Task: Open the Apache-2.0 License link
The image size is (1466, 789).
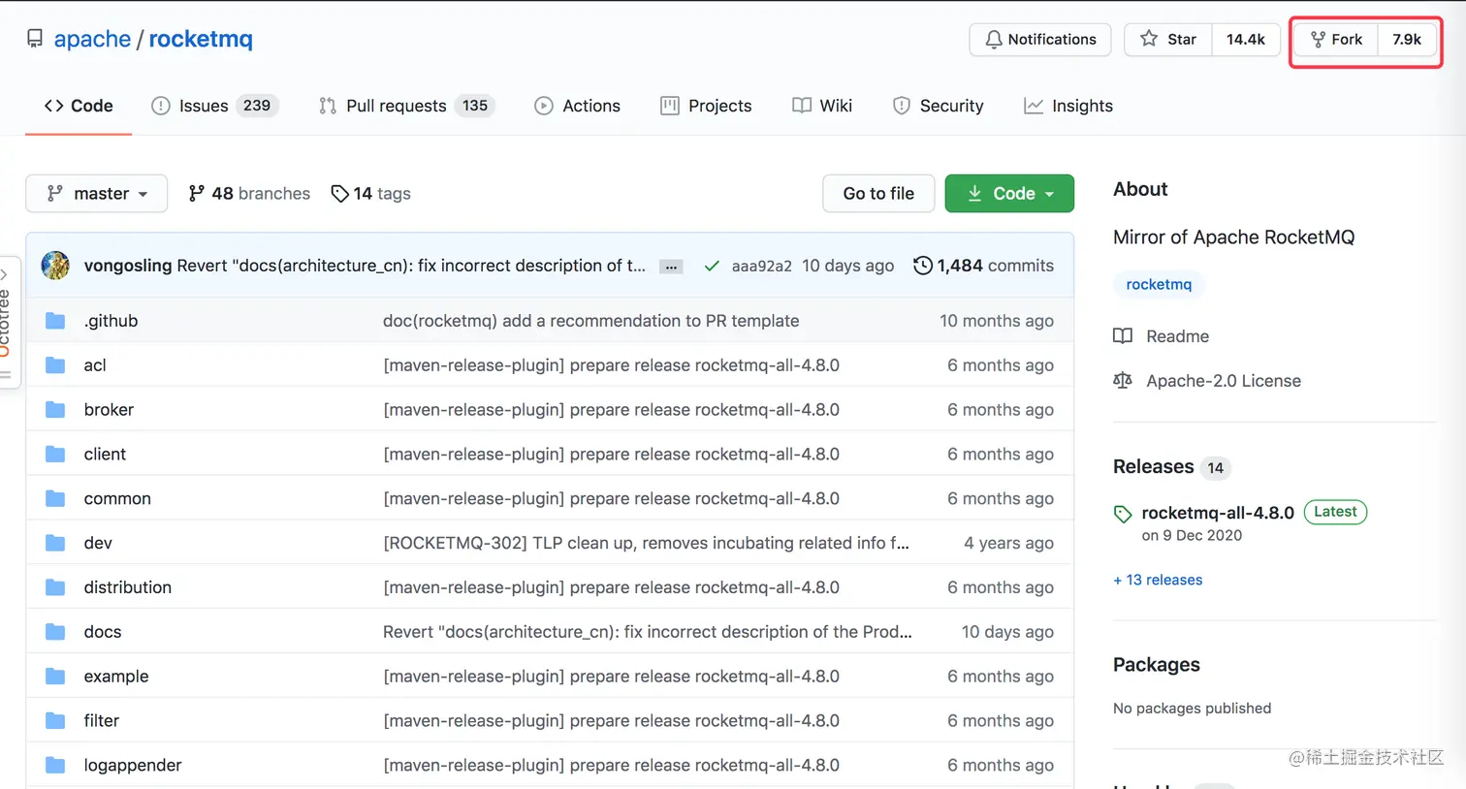Action: click(x=1224, y=381)
